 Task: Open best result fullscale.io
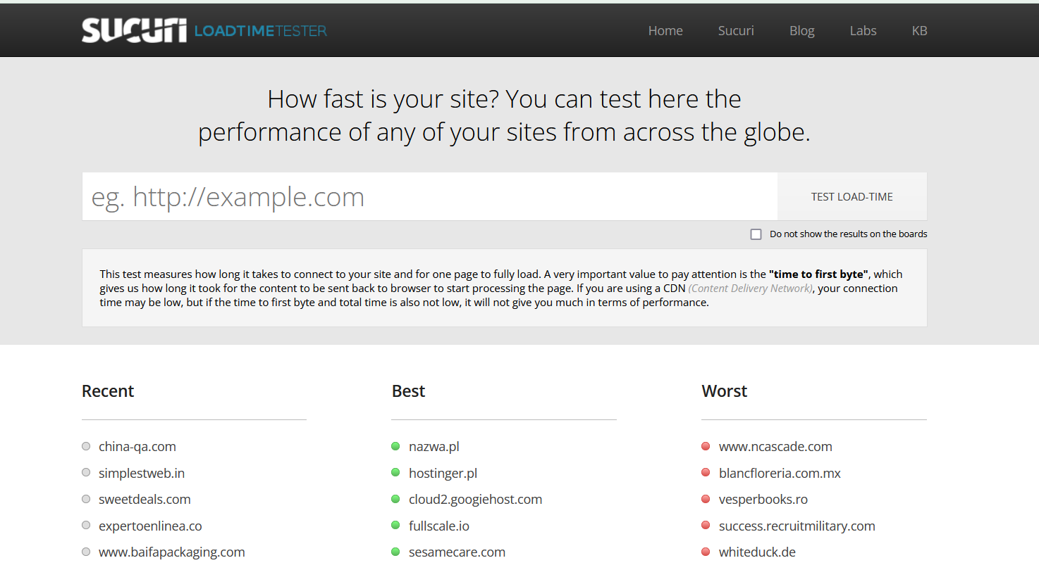click(439, 526)
